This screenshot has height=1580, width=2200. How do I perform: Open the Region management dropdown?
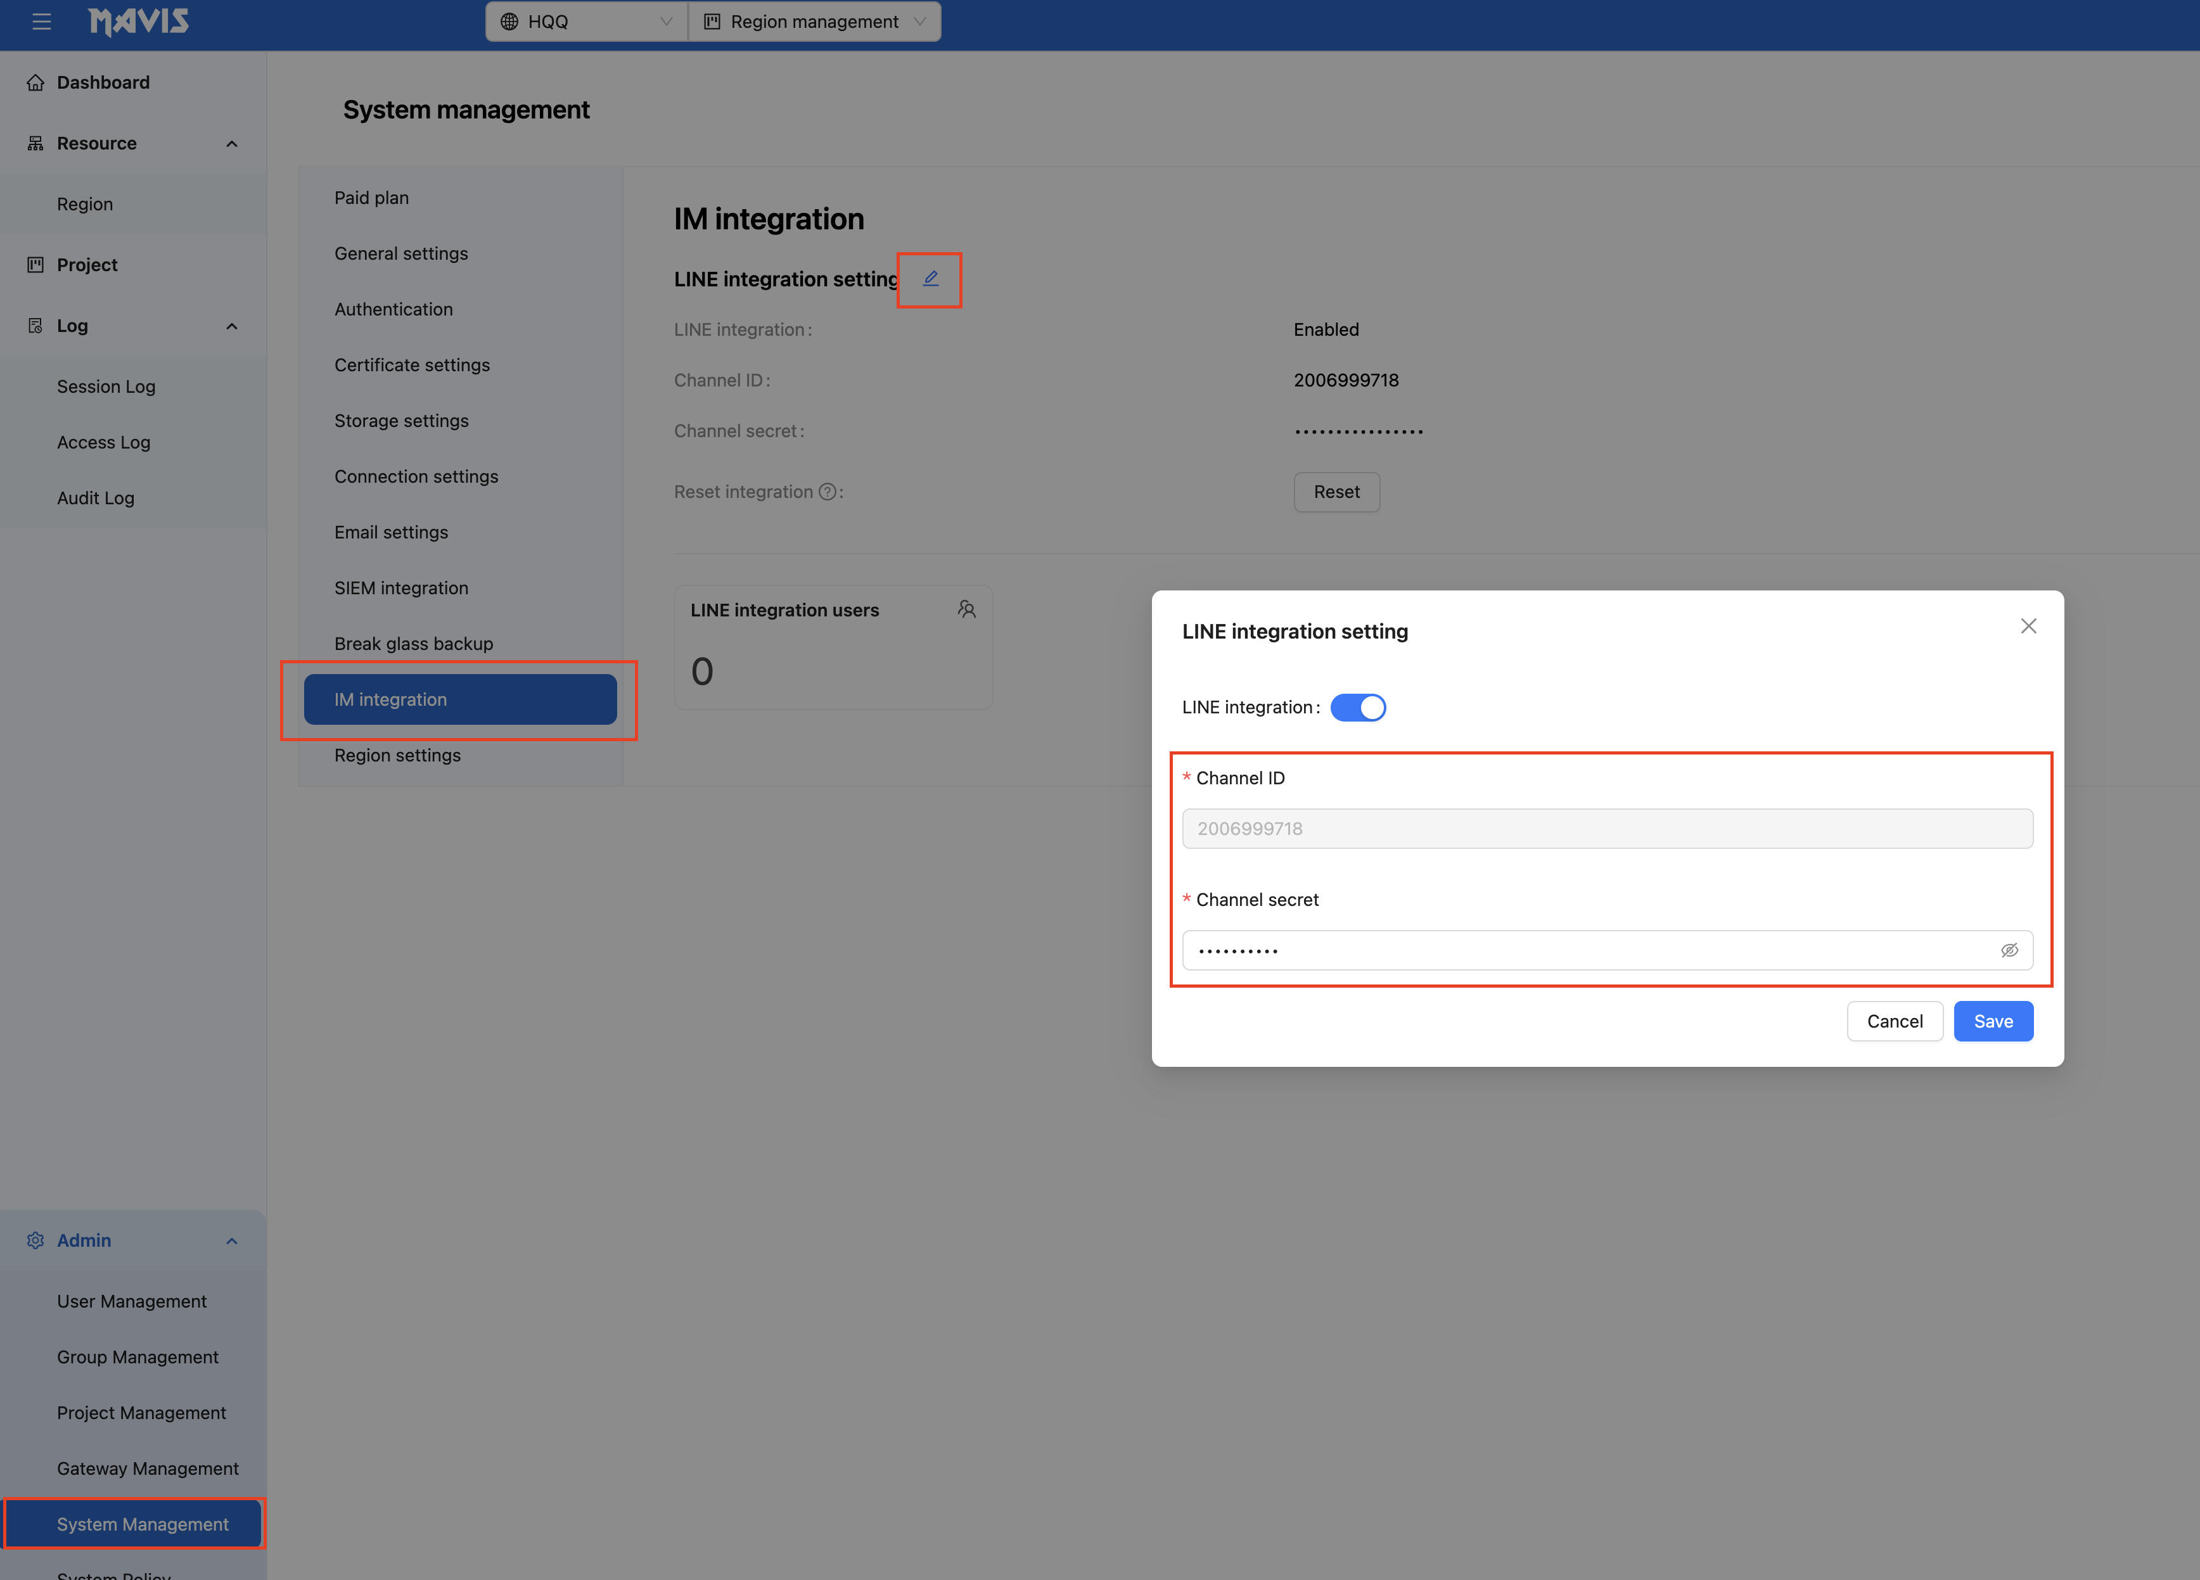[815, 22]
